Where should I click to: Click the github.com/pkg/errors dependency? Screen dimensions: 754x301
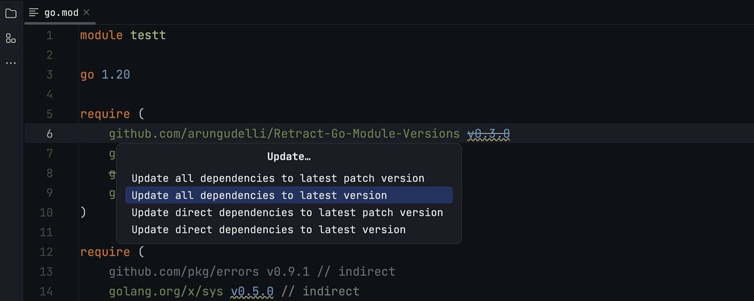183,272
